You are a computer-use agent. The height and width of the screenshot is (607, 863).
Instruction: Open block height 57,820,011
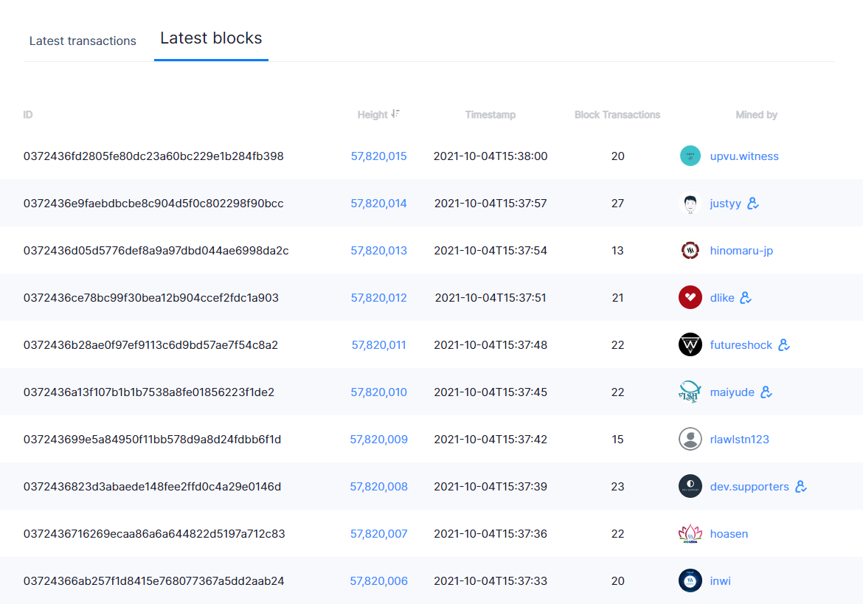[x=378, y=345]
